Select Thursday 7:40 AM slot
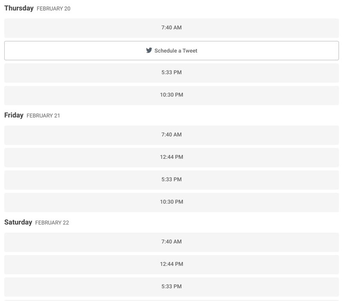The width and height of the screenshot is (342, 301). [171, 28]
